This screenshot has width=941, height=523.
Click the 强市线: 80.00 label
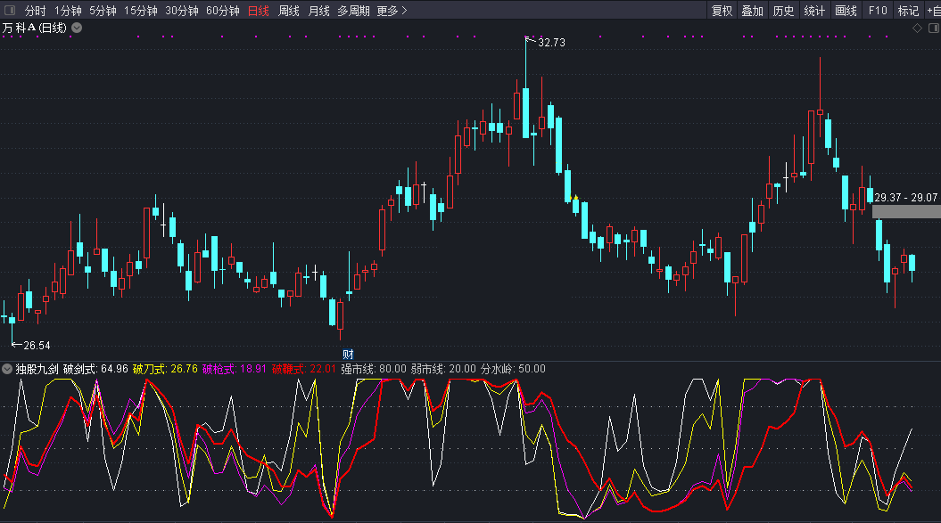coord(374,369)
